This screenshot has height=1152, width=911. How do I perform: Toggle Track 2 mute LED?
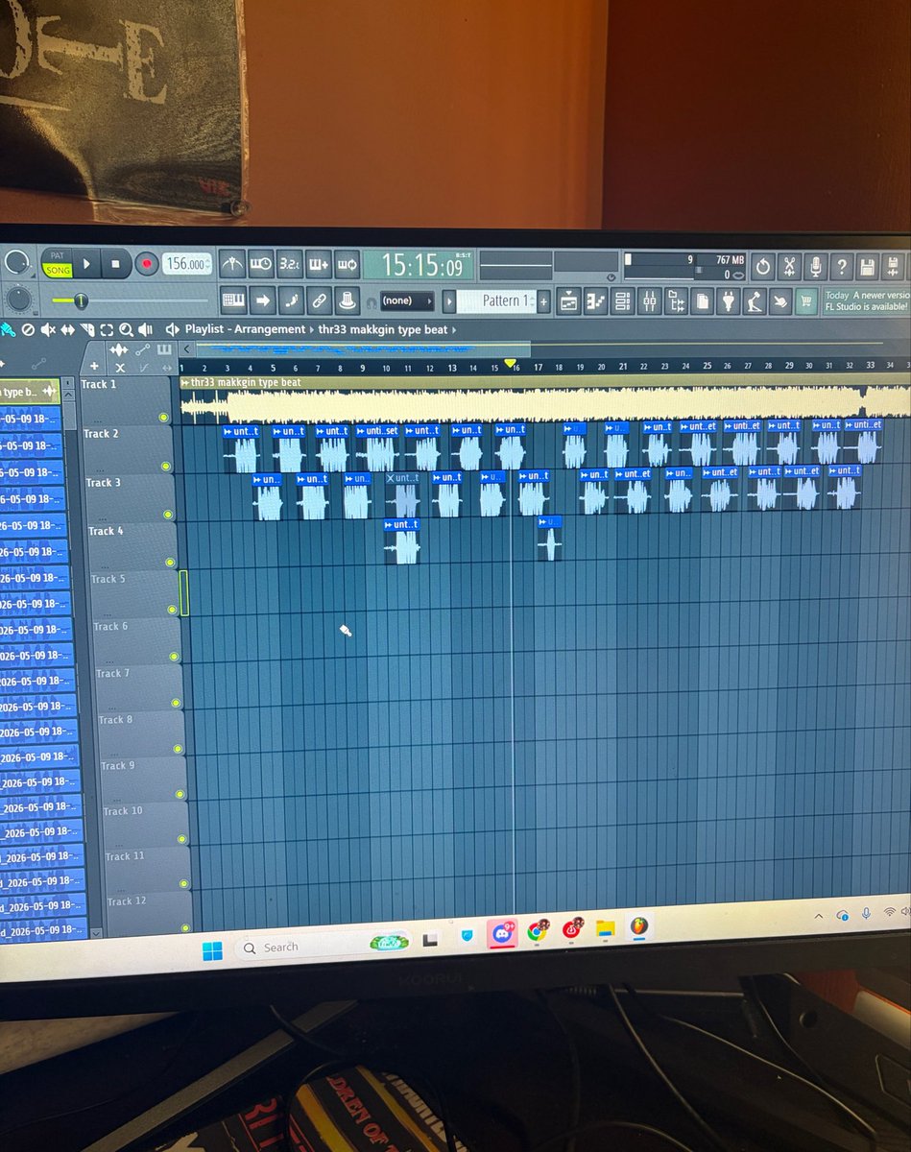coord(167,466)
